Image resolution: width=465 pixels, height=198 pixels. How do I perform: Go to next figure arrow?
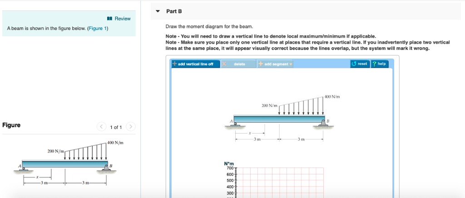tap(130, 127)
